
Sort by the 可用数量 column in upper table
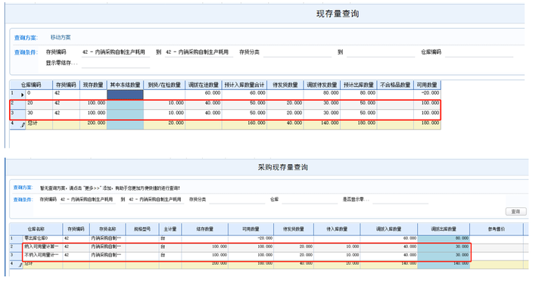coord(427,85)
